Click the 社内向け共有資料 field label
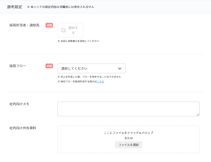 [x=23, y=128]
